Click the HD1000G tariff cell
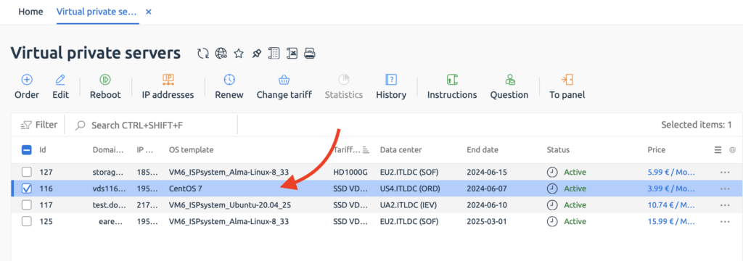 click(350, 172)
